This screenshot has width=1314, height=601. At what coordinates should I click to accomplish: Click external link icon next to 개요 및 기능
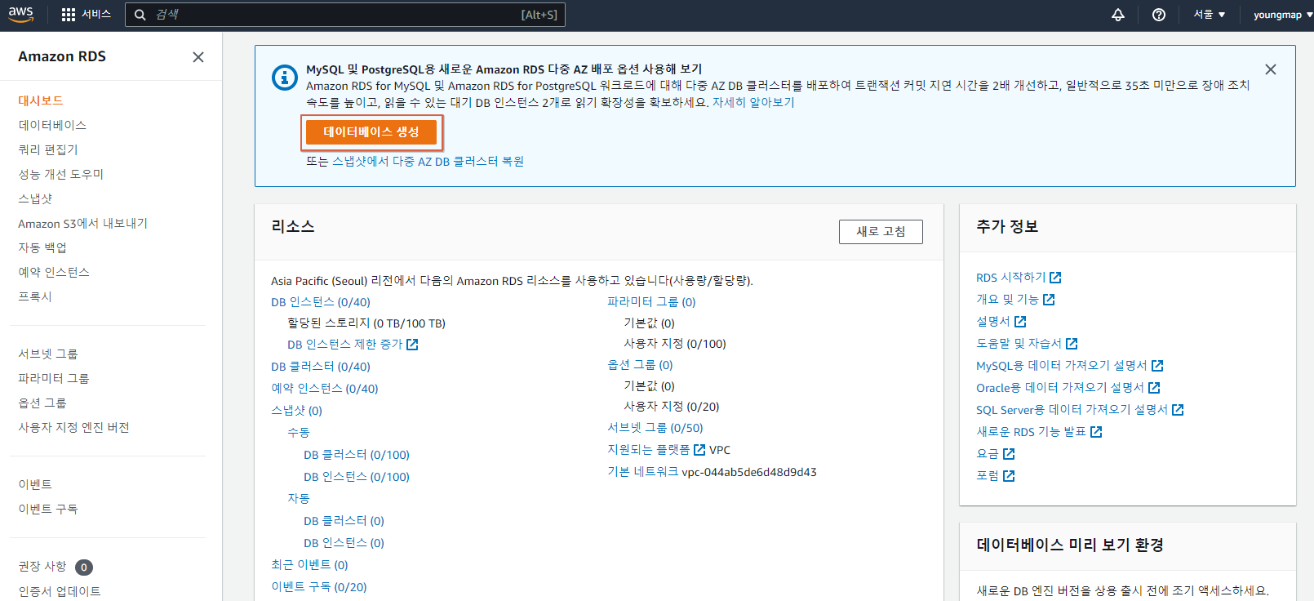(1049, 300)
